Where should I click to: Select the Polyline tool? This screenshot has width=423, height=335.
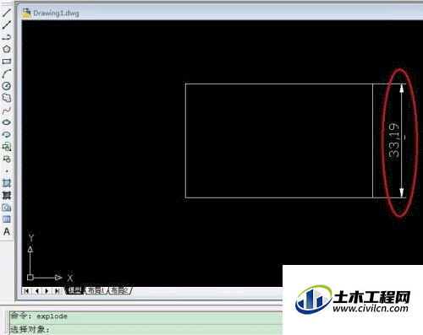coord(7,37)
